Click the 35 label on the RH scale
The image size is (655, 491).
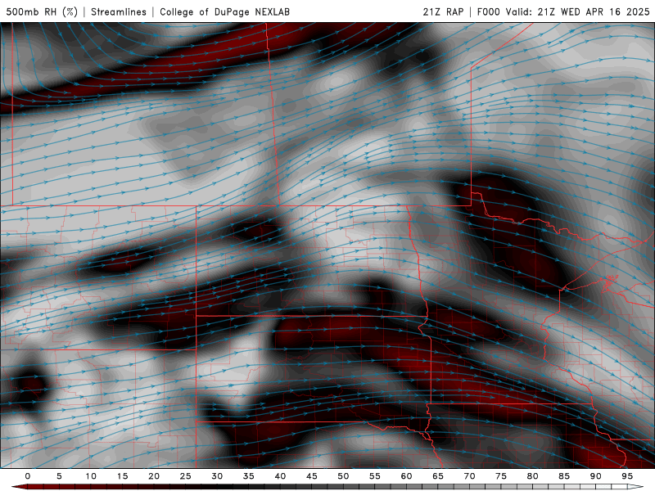click(249, 476)
